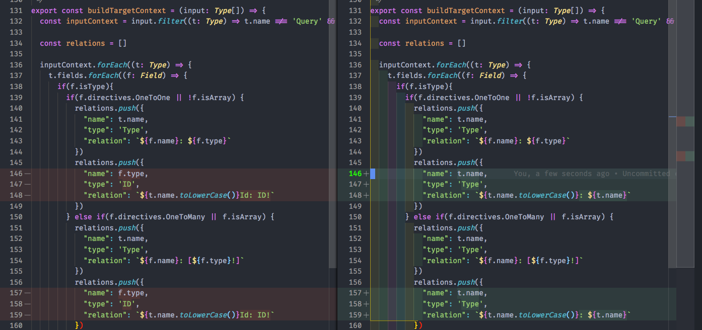The width and height of the screenshot is (702, 330).
Task: Click added ${t.name} on right line 148
Action: (607, 195)
